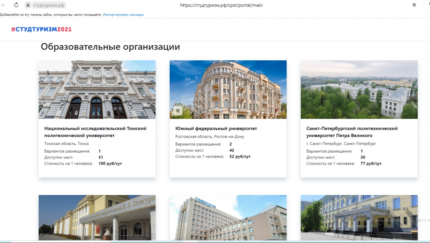The width and height of the screenshot is (430, 243).
Task: Click the Южный федеральный университет title
Action: coord(216,128)
